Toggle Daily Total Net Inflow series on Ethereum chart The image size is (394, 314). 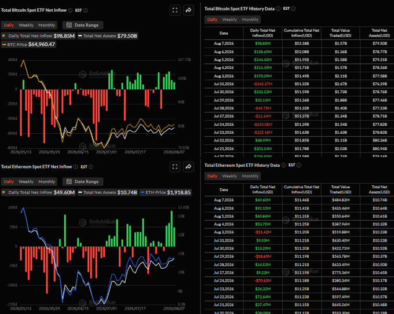38,192
